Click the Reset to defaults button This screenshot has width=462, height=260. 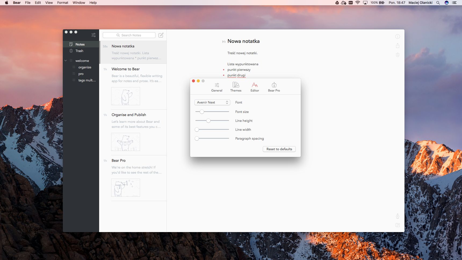[279, 149]
